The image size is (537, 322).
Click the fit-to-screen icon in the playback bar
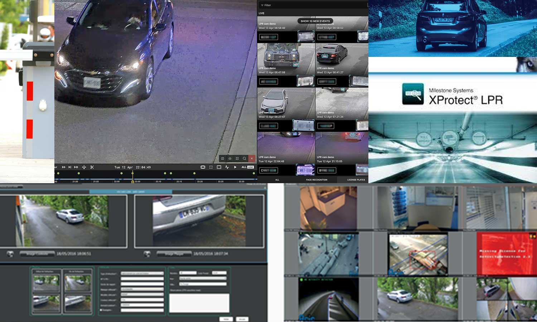(219, 167)
